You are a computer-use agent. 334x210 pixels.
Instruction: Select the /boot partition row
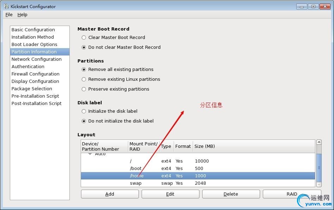(x=198, y=168)
